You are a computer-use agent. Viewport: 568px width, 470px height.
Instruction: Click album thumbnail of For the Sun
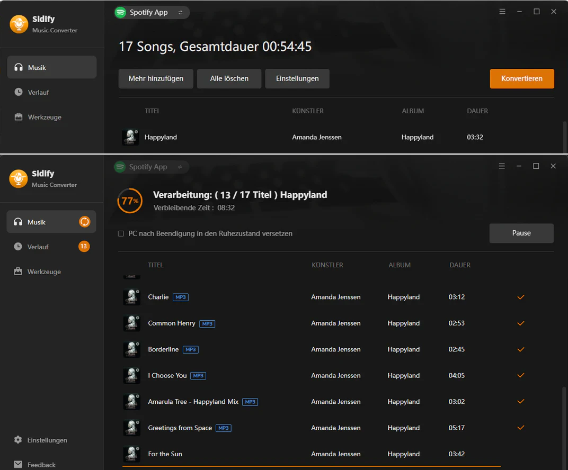(132, 454)
